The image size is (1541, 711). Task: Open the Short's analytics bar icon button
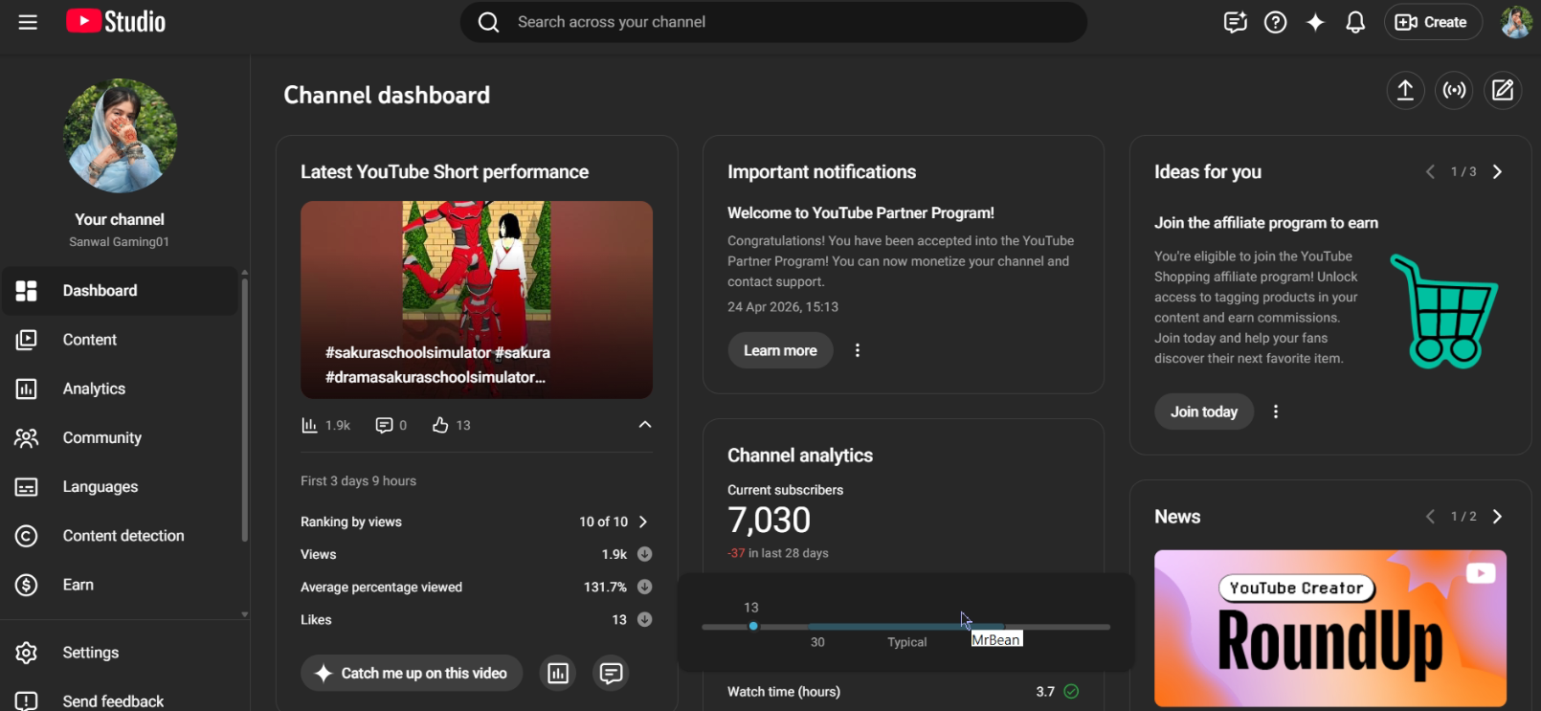point(558,673)
